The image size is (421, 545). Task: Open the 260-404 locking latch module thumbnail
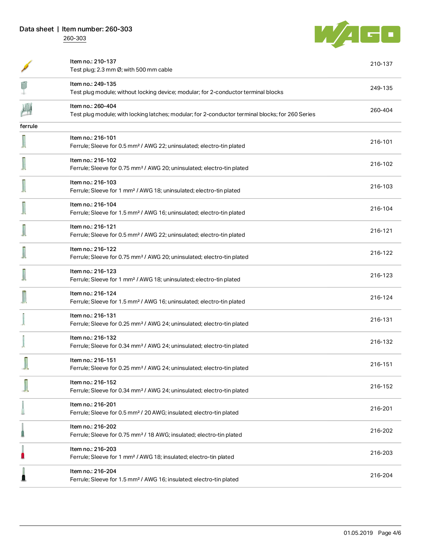[x=27, y=110]
